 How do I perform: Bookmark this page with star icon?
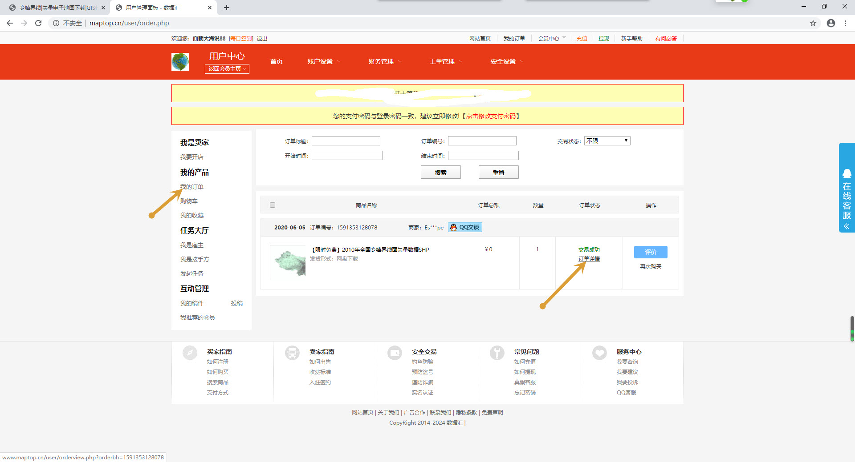(813, 23)
